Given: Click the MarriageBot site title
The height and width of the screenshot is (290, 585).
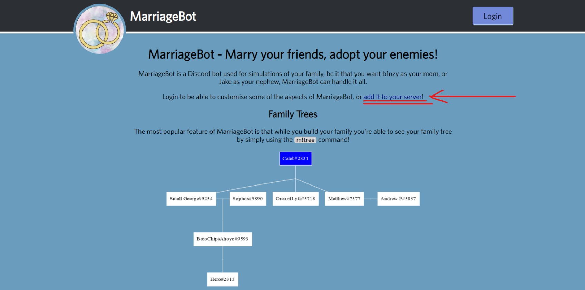Looking at the screenshot, I should coord(163,16).
